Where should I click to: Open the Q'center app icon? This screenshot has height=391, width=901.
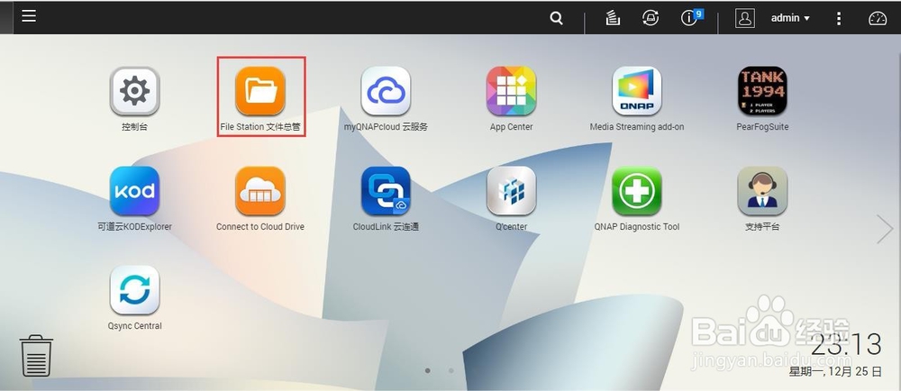(511, 191)
